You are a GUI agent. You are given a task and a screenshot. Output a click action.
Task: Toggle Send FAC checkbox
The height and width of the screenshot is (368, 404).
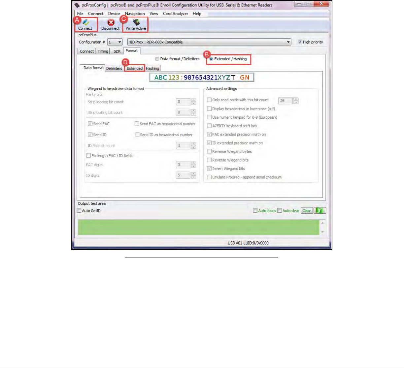[90, 124]
